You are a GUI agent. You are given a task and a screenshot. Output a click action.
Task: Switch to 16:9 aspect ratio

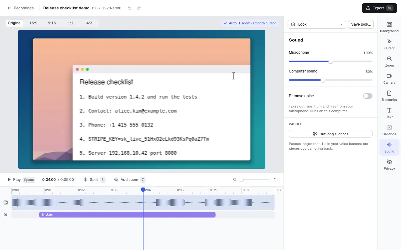[x=34, y=23]
